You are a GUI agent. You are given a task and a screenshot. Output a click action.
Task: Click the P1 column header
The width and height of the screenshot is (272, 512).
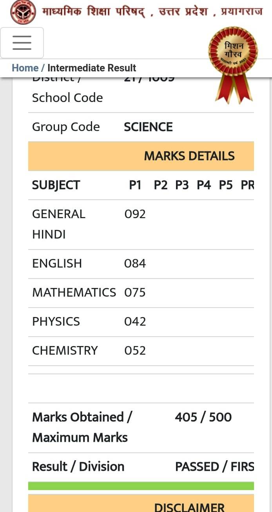click(x=135, y=185)
